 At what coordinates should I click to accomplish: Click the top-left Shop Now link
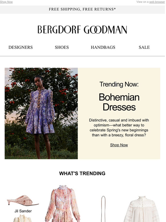[x=6, y=2]
